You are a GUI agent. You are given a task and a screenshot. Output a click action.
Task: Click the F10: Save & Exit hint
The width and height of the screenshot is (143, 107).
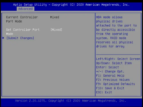click(x=110, y=88)
